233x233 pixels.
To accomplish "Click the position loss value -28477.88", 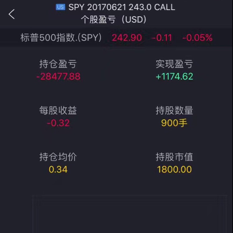I will (58, 76).
